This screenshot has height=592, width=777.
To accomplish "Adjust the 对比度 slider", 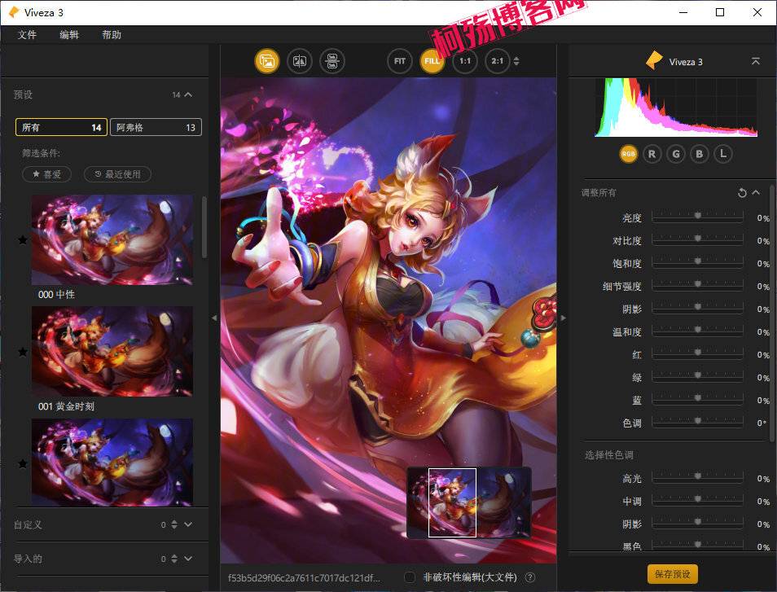I will point(698,239).
